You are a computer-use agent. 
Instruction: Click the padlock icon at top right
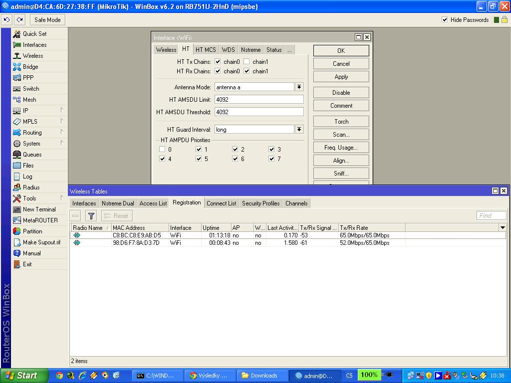click(505, 20)
